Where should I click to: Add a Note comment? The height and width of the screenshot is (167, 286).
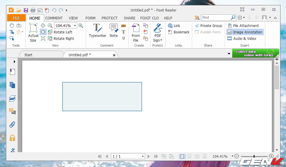pyautogui.click(x=114, y=31)
